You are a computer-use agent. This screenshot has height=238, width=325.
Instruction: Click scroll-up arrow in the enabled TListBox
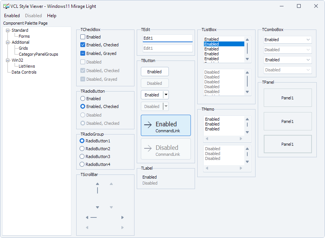tap(247, 40)
